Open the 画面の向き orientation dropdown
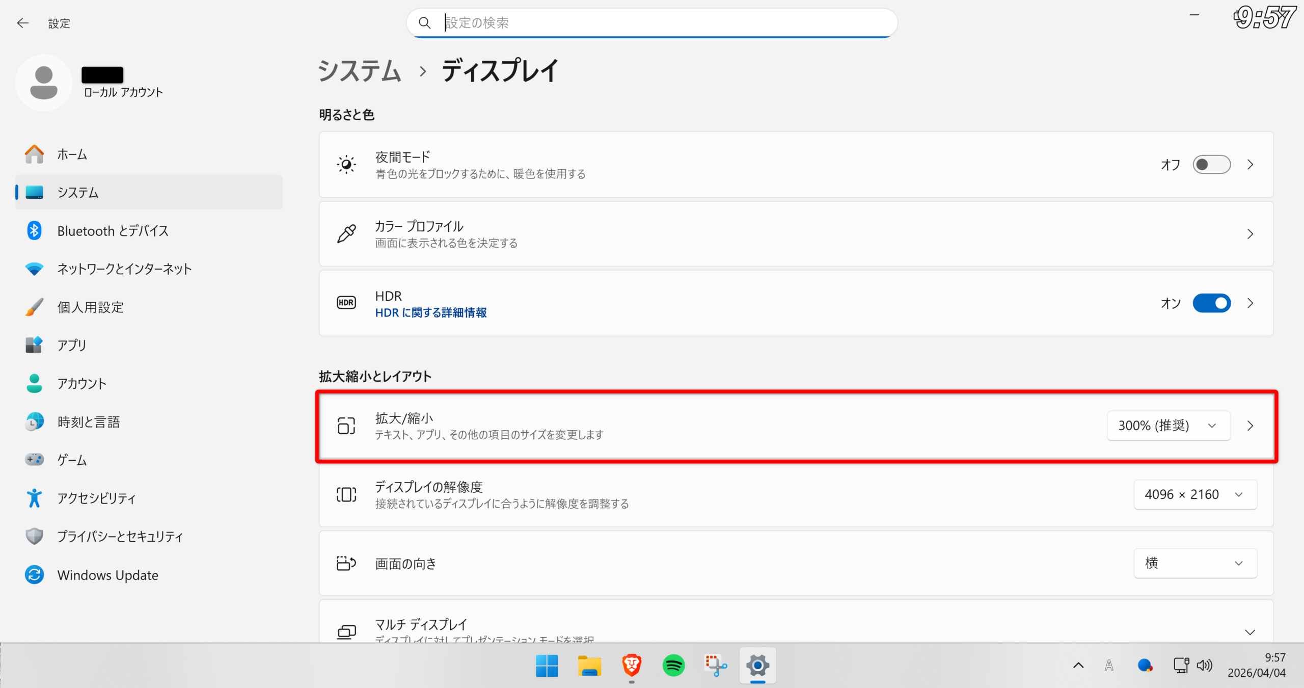The height and width of the screenshot is (688, 1304). pyautogui.click(x=1194, y=563)
